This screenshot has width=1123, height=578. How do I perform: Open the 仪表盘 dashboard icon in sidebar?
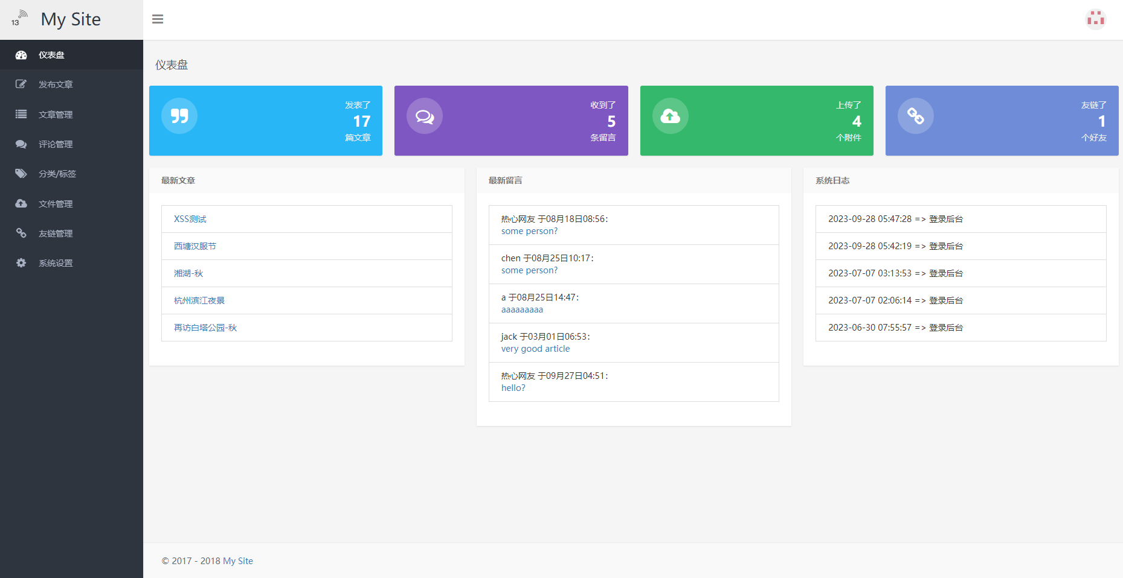point(21,54)
